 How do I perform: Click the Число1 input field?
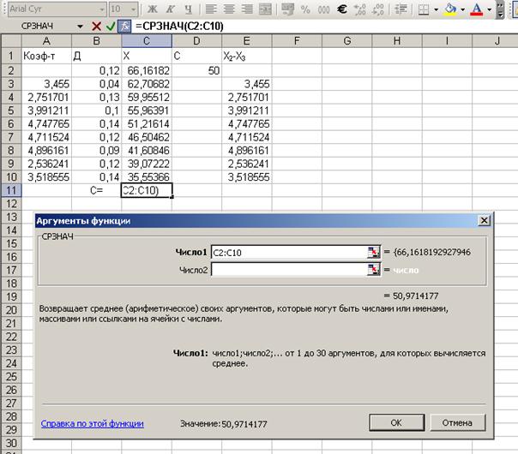[x=289, y=253]
